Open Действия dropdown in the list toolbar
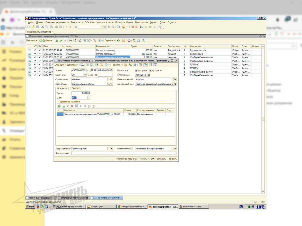The height and width of the screenshot is (226, 302). click(32, 40)
